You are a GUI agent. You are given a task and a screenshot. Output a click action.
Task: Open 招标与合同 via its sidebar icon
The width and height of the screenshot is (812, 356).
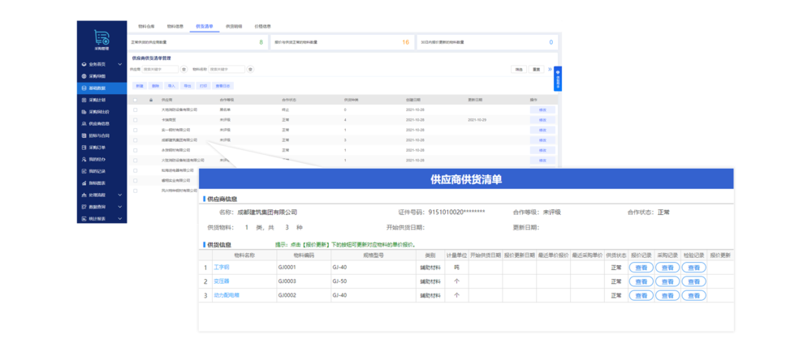coord(84,135)
